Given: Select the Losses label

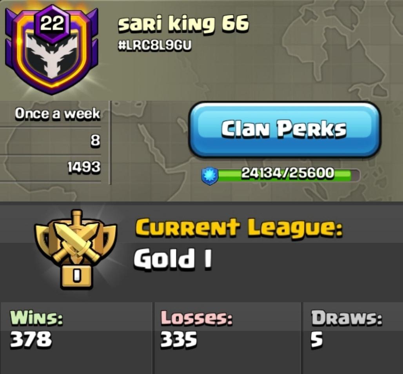Looking at the screenshot, I should [197, 318].
